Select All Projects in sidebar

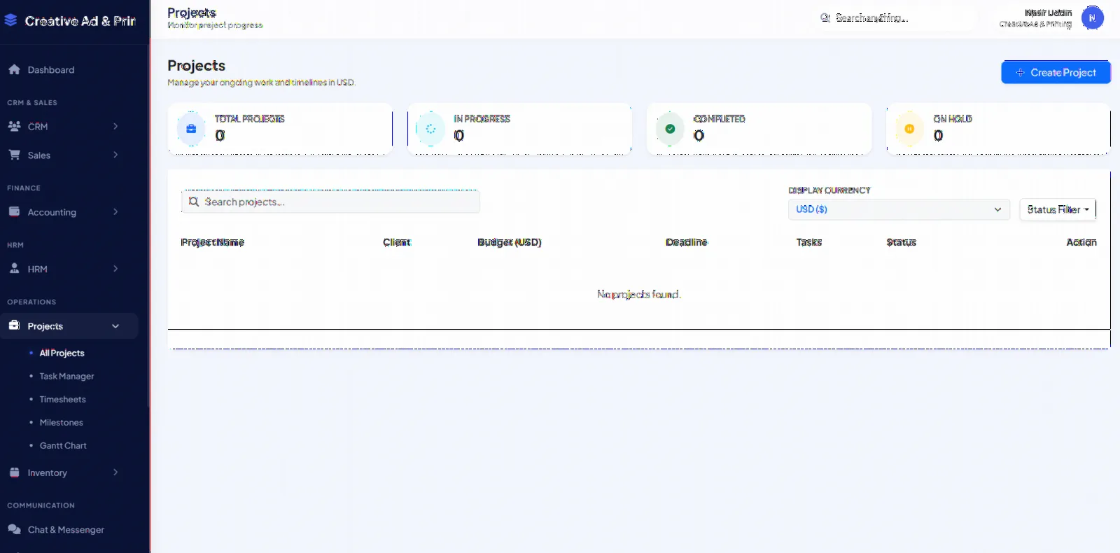coord(62,353)
